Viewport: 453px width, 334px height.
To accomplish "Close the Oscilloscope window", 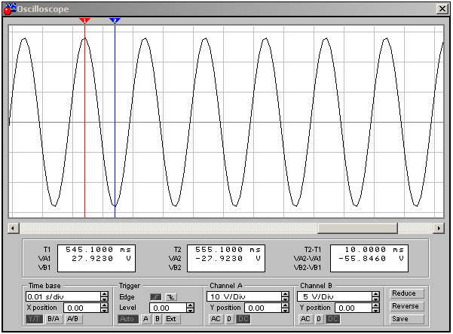I will click(x=442, y=9).
